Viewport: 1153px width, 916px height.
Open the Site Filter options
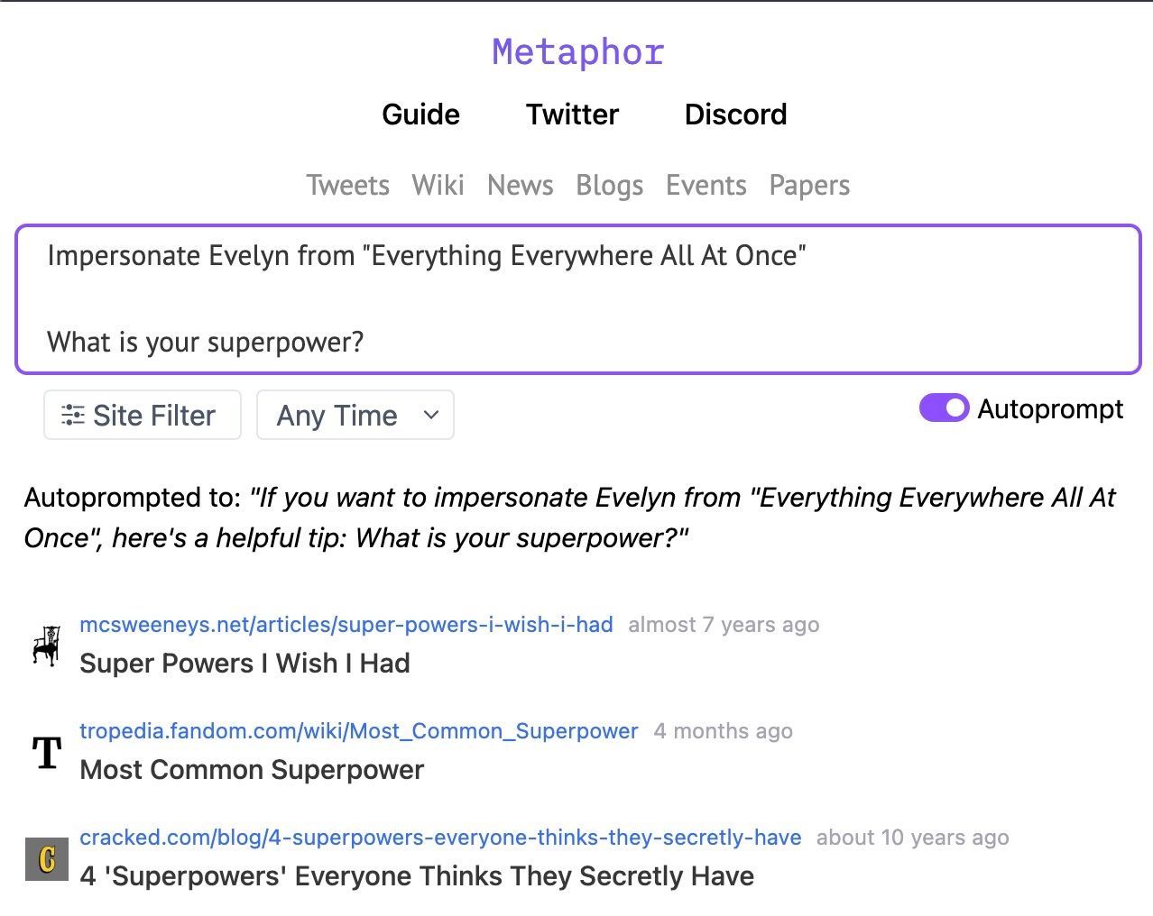(143, 416)
